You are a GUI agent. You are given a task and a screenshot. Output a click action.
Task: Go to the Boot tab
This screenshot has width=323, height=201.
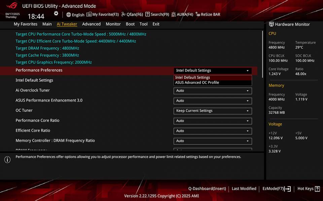[x=130, y=24]
